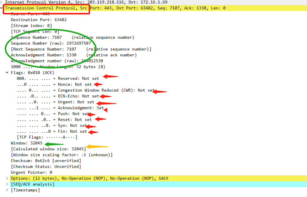Select [Calculated window size: 32045] row

pos(48,149)
